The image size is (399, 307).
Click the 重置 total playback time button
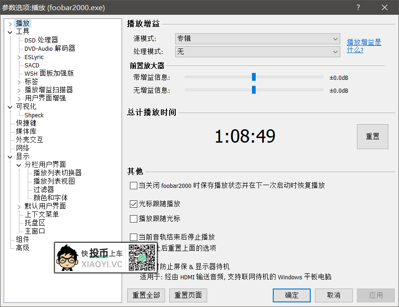(373, 137)
